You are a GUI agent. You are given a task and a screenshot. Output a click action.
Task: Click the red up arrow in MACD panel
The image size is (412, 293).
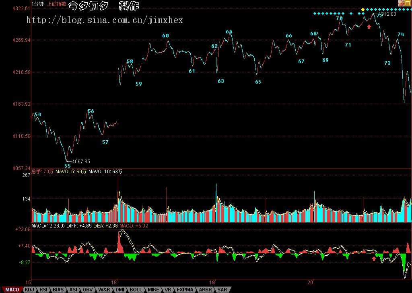pos(374,259)
